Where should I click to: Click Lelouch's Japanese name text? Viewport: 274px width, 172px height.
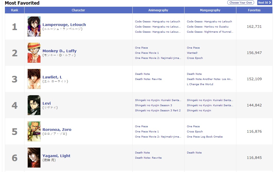coord(62,29)
